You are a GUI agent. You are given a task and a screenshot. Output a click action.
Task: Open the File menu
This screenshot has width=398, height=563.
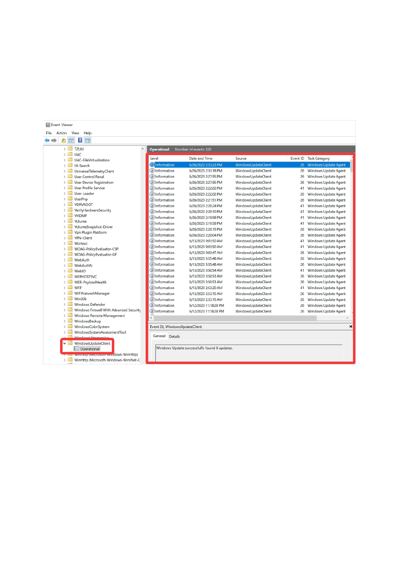pyautogui.click(x=49, y=133)
